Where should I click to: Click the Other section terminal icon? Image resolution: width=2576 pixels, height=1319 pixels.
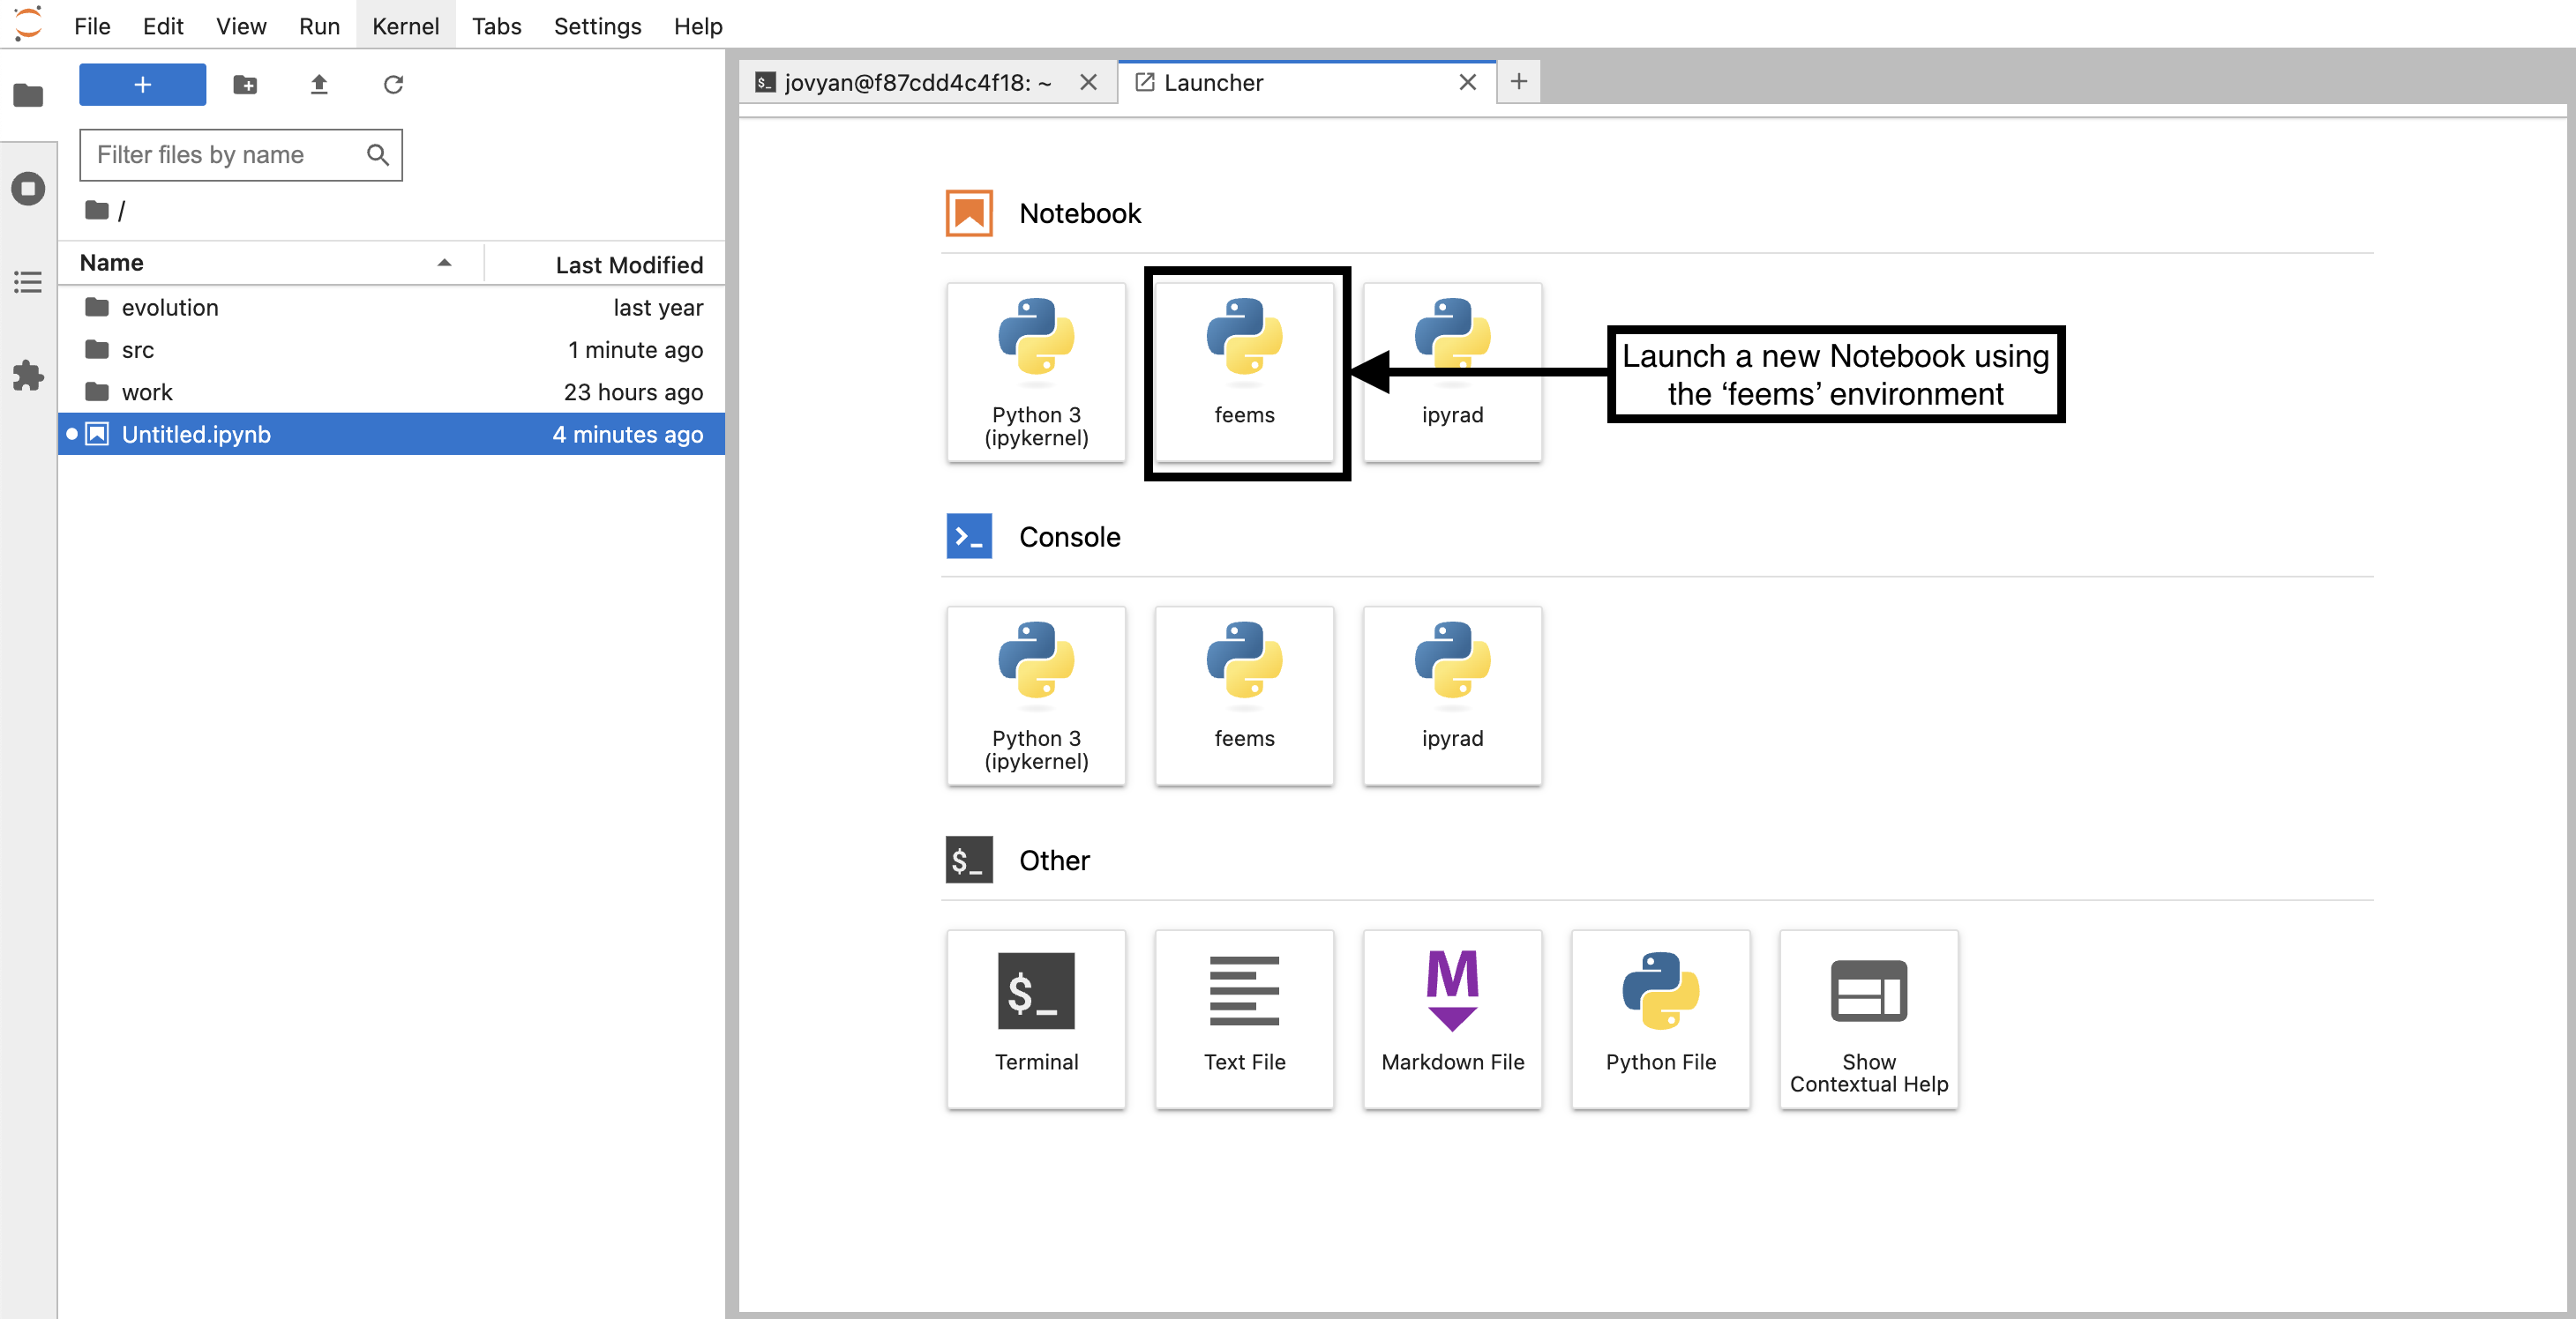click(x=968, y=861)
